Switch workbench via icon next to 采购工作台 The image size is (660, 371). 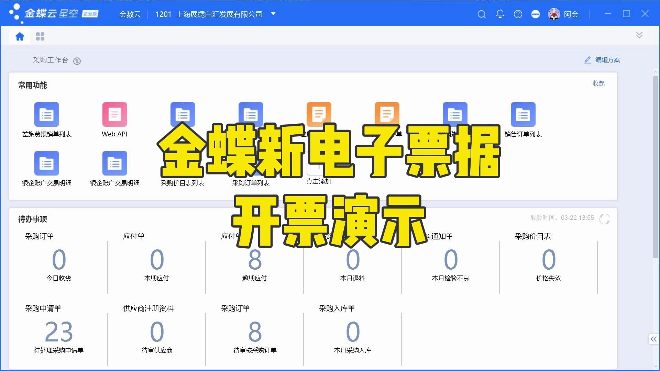point(77,61)
